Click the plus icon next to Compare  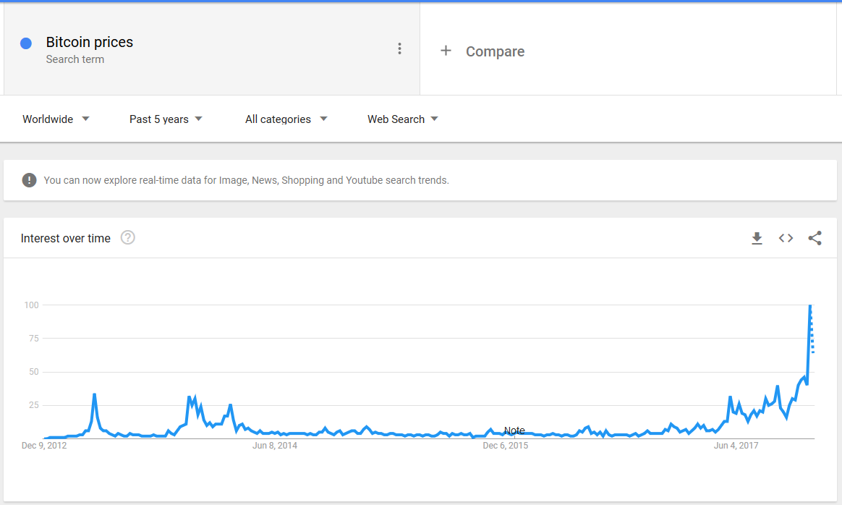pos(446,51)
